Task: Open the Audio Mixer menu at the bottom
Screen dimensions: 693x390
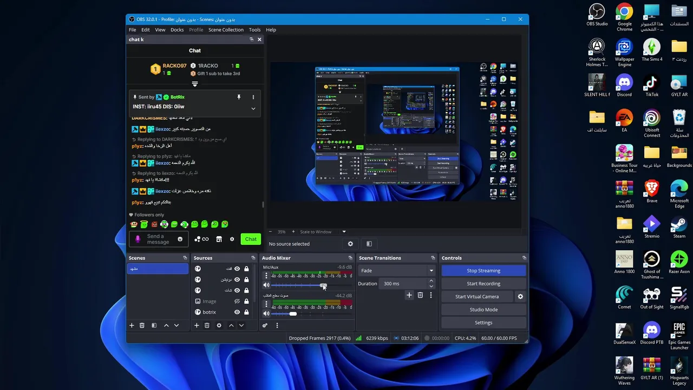Action: pos(277,326)
